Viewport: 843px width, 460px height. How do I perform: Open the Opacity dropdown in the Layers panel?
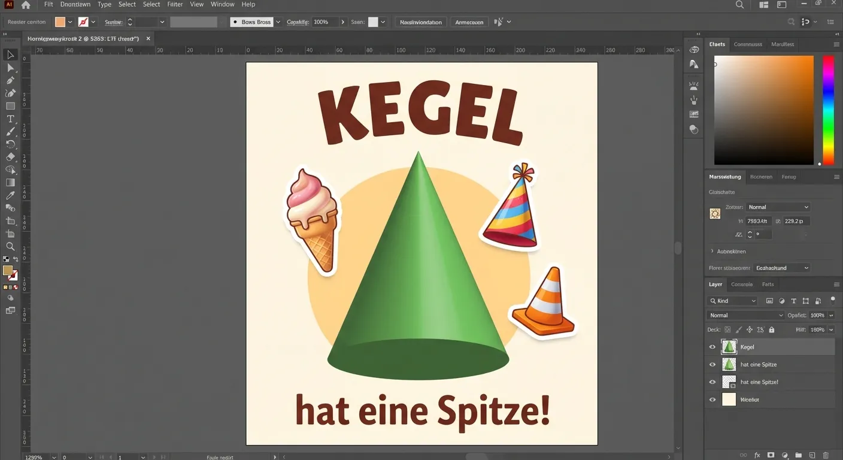click(x=831, y=314)
